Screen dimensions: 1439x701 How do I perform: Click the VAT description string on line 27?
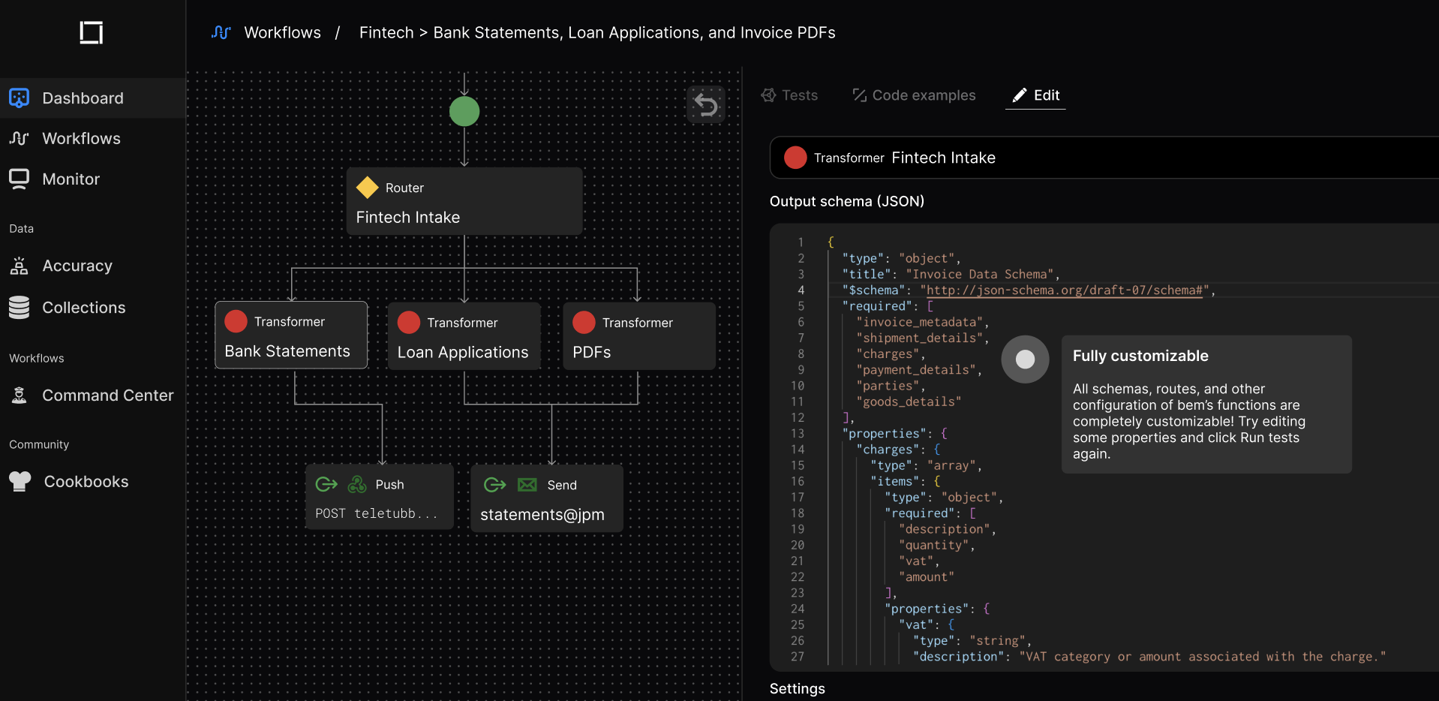pos(1203,656)
